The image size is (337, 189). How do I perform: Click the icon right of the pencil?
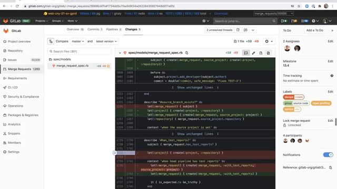(x=261, y=53)
